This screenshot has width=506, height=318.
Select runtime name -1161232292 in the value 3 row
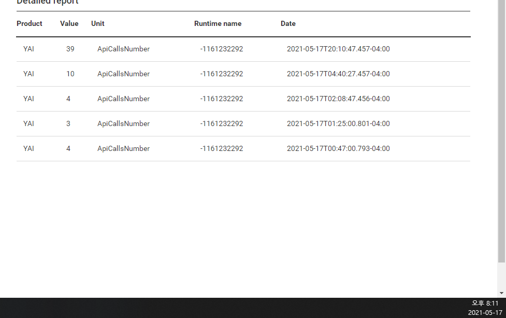coord(221,124)
